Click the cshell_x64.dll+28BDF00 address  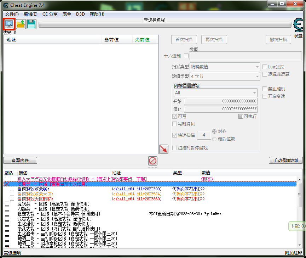pos(137,189)
